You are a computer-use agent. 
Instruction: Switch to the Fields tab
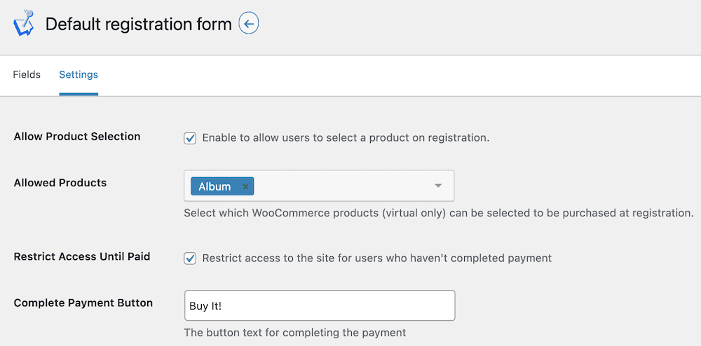pos(27,74)
